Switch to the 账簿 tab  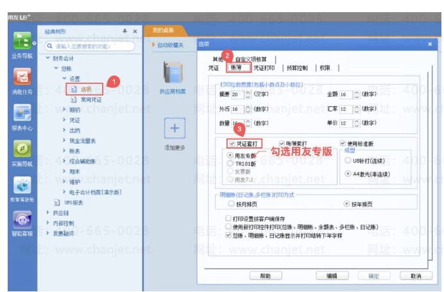click(x=239, y=68)
